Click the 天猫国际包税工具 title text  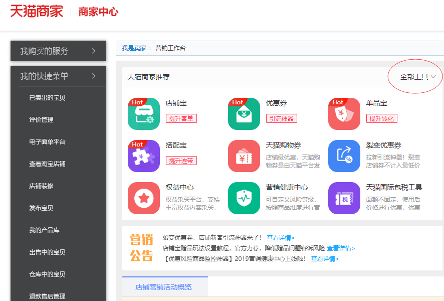coord(394,187)
